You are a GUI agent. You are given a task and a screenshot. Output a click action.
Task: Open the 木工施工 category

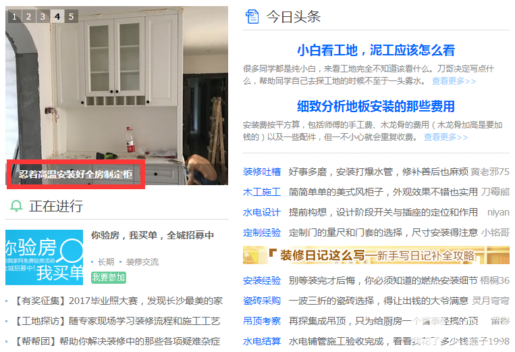tap(262, 193)
